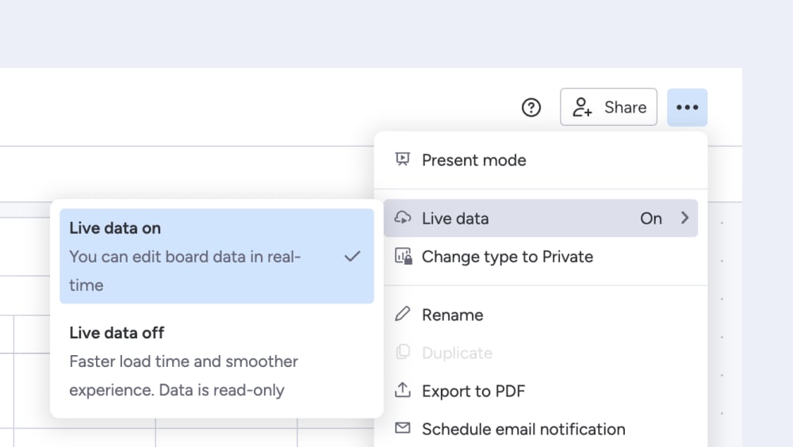Click 'Faster load time and smoother' description text
Screen dimensions: 793x447
click(x=184, y=361)
